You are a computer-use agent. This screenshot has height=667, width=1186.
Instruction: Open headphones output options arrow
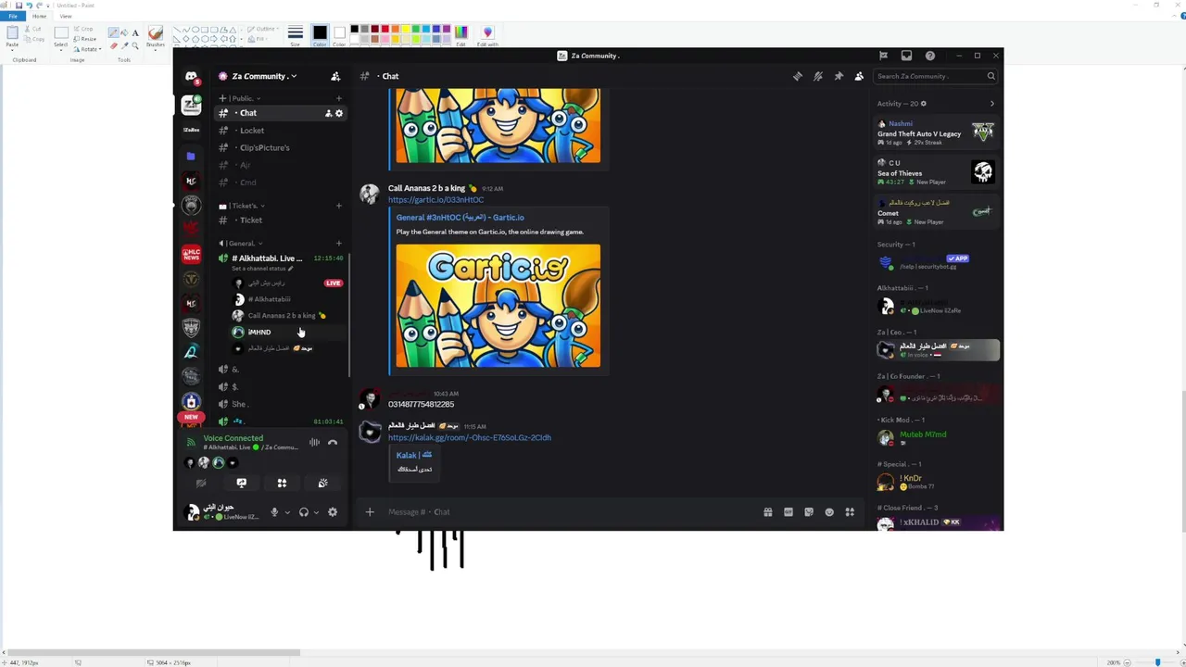316,512
